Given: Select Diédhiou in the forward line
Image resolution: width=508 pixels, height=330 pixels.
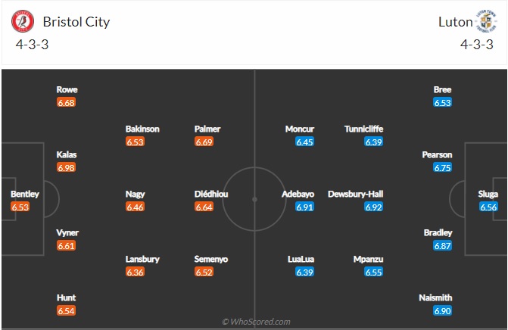Looking at the screenshot, I should (211, 194).
